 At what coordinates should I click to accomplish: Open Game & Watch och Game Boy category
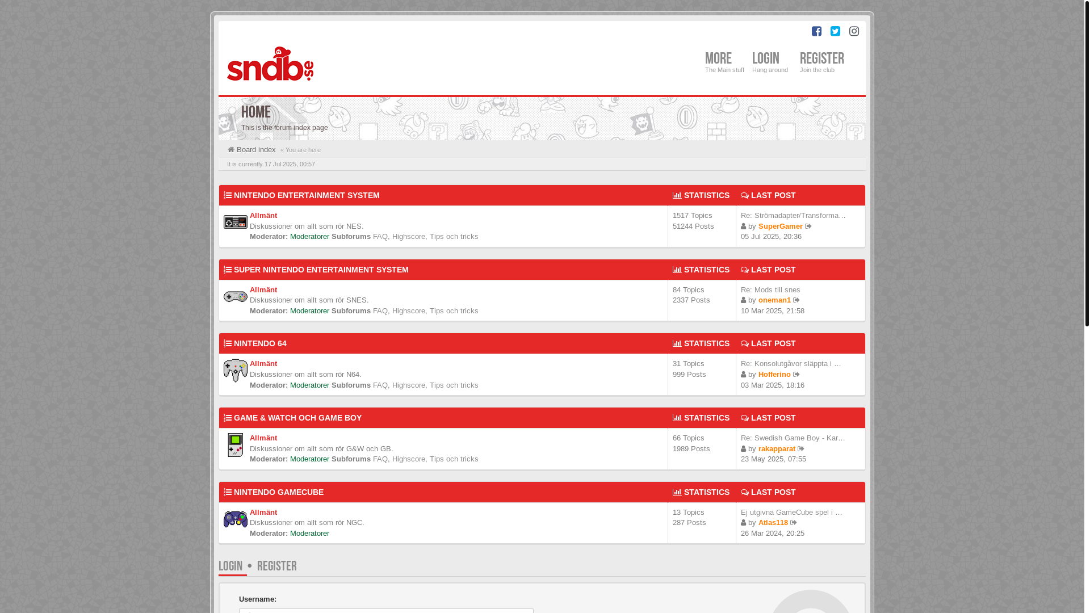coord(297,418)
